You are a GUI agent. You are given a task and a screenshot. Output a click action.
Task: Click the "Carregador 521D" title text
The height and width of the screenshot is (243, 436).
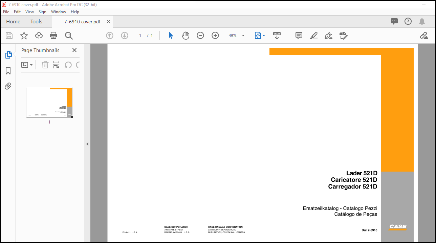pyautogui.click(x=353, y=186)
